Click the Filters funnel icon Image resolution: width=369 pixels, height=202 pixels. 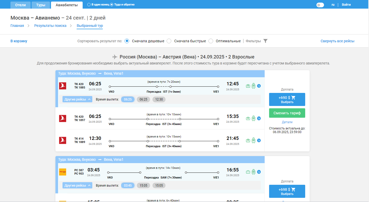click(265, 41)
